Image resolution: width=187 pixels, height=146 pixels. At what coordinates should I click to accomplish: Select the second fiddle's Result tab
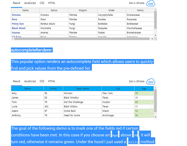[x=17, y=81]
